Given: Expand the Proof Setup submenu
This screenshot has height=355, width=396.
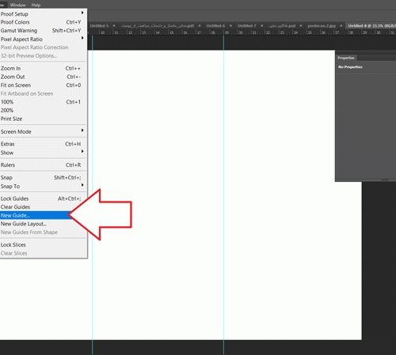Looking at the screenshot, I should point(44,13).
